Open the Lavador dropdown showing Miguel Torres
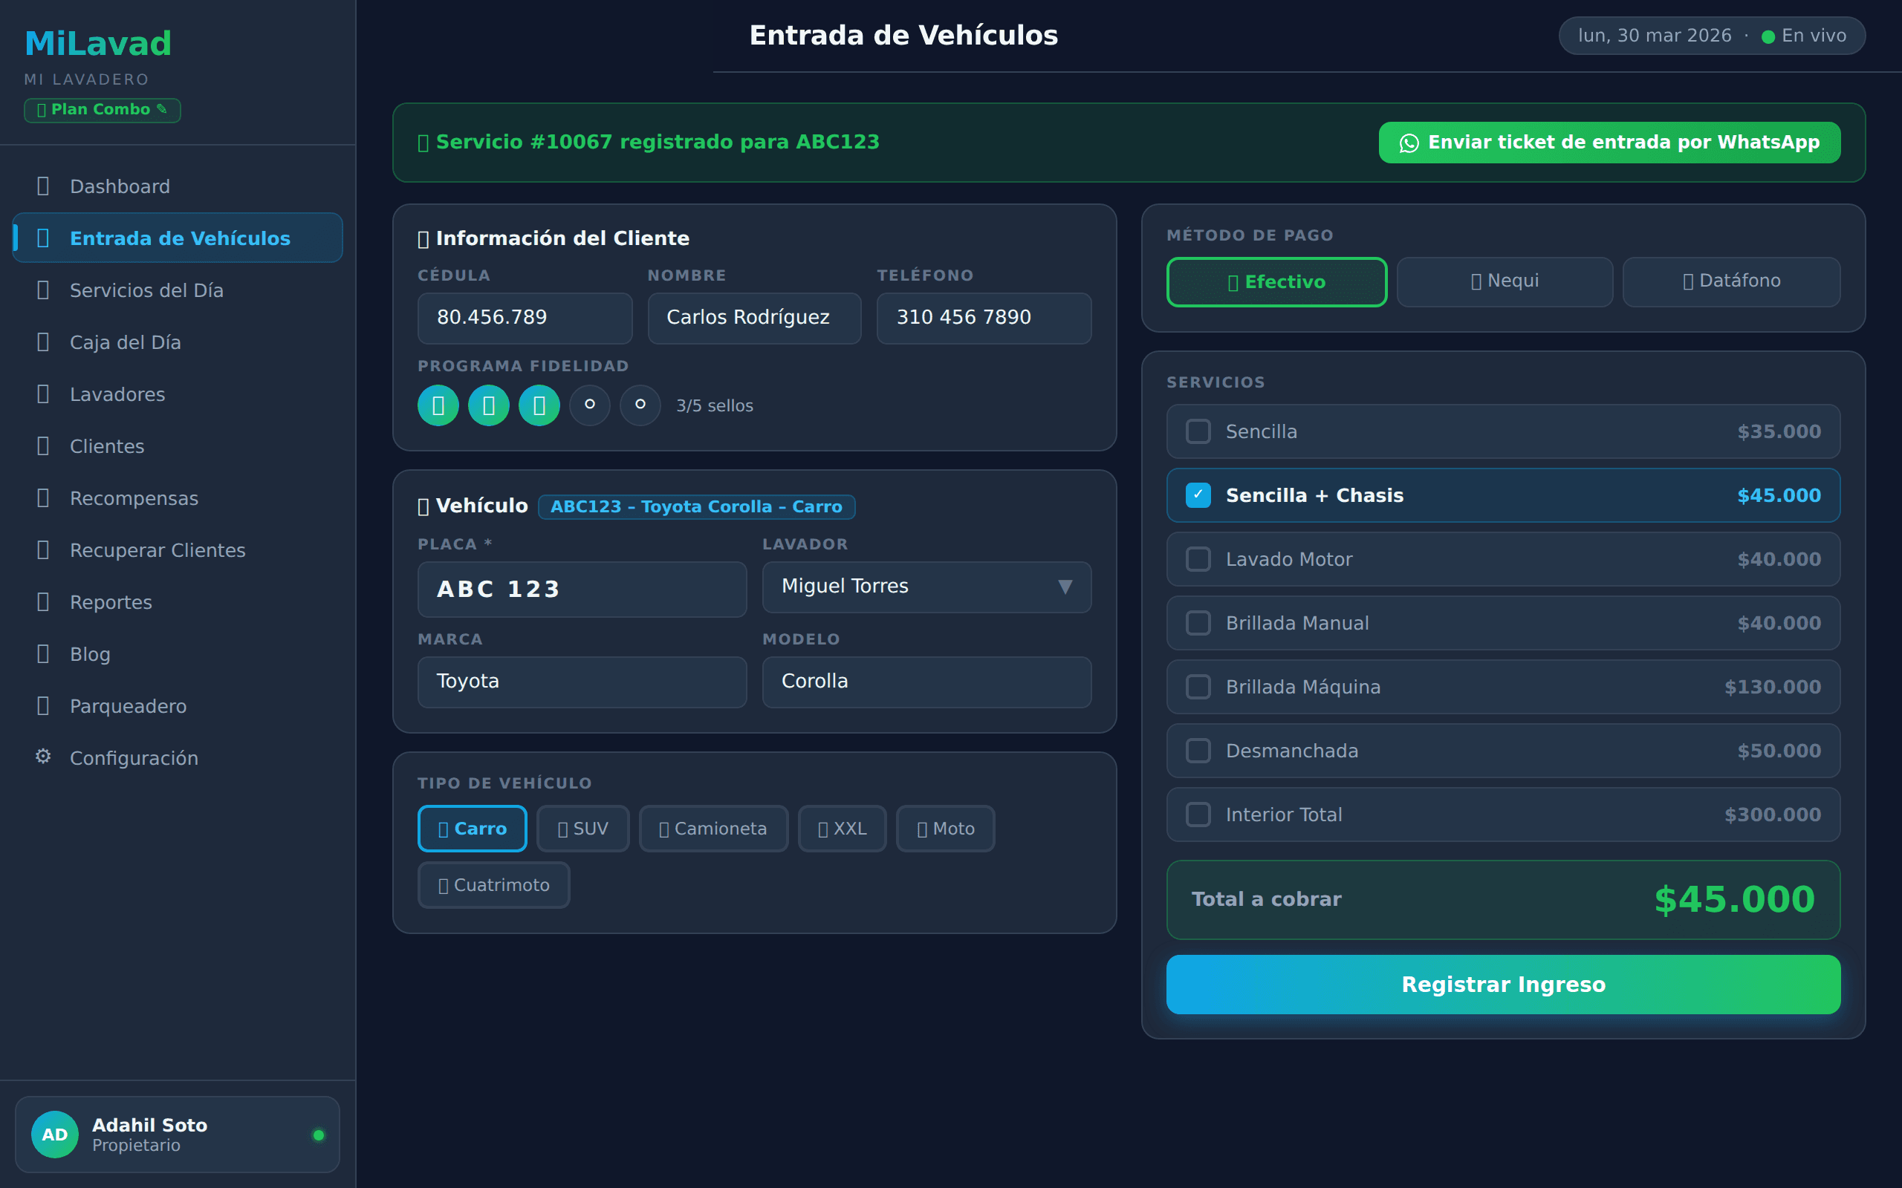 coord(926,587)
